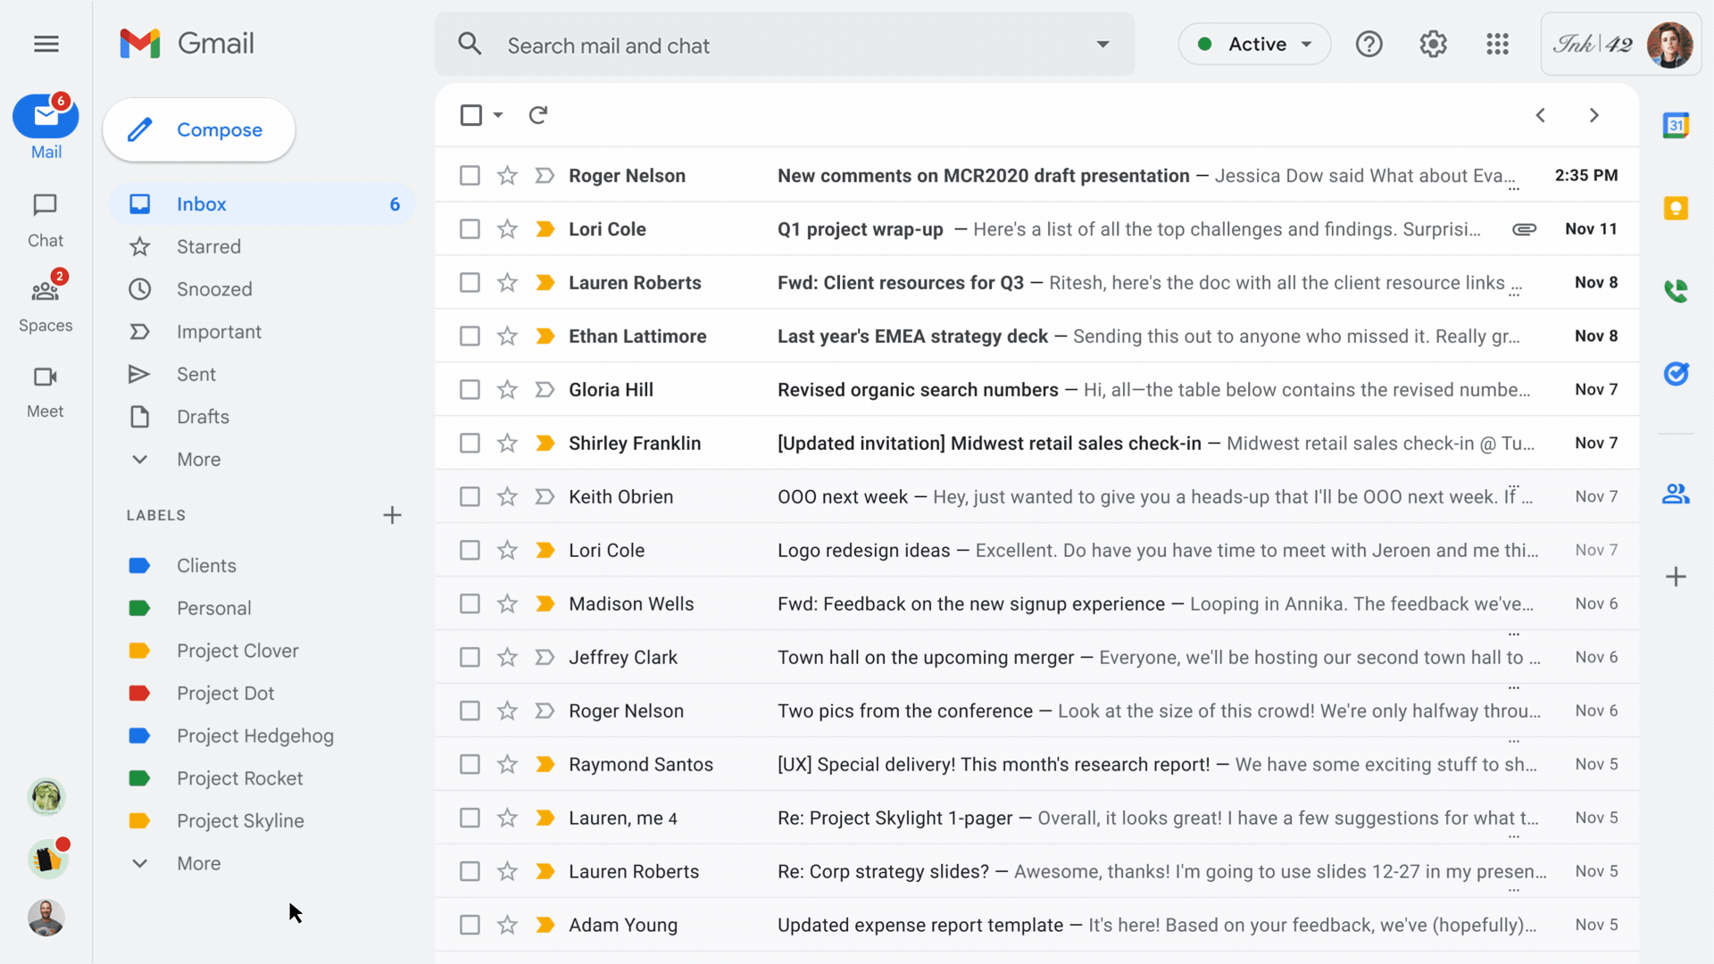Star the Lori Cole Q1 project email

[507, 229]
